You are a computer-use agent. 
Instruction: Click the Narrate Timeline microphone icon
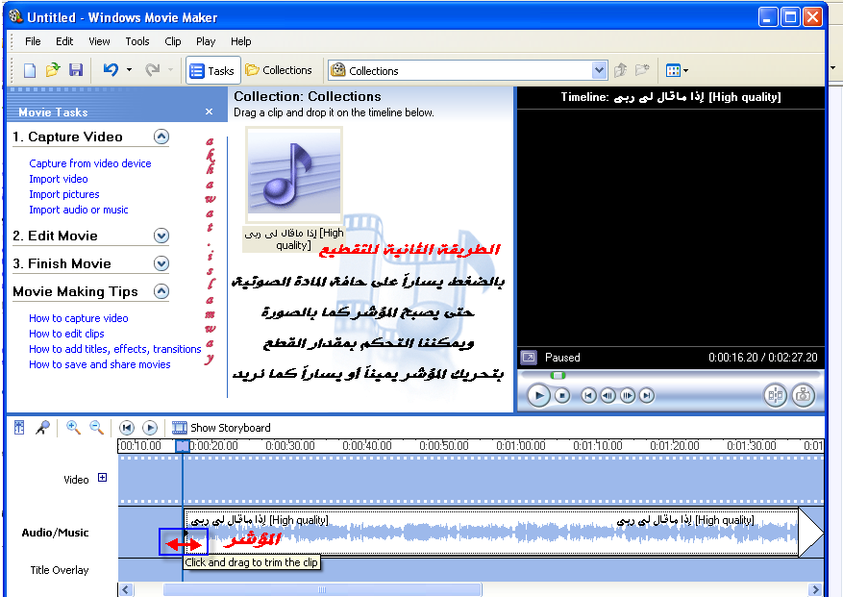tap(42, 428)
